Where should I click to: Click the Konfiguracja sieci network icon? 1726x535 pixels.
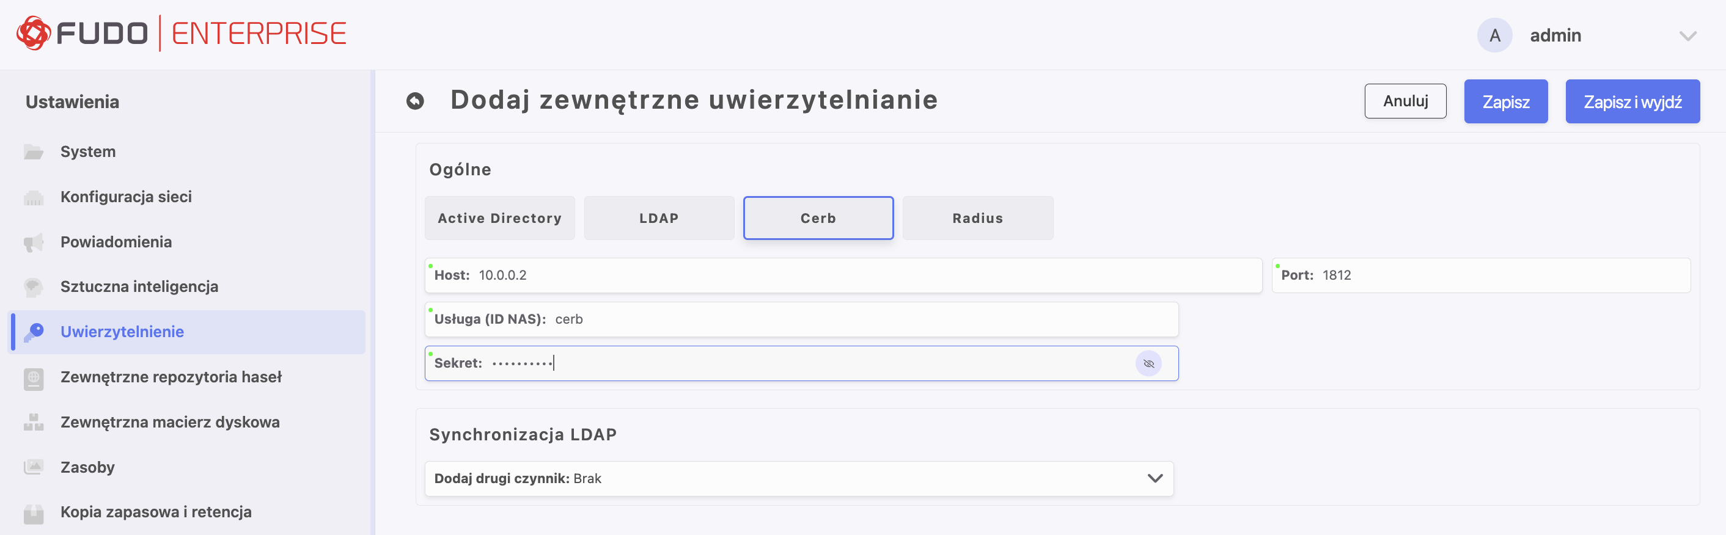tap(34, 197)
